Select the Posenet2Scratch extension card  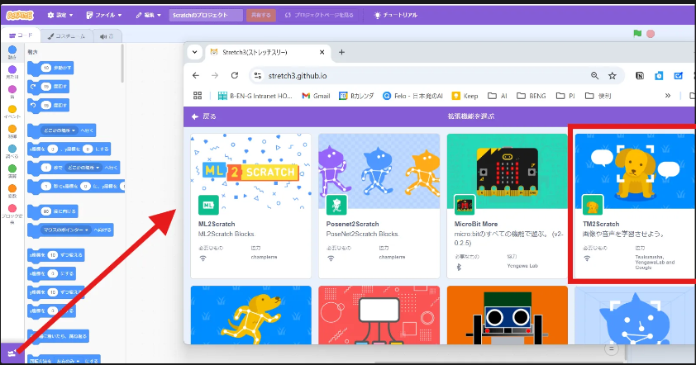point(379,206)
